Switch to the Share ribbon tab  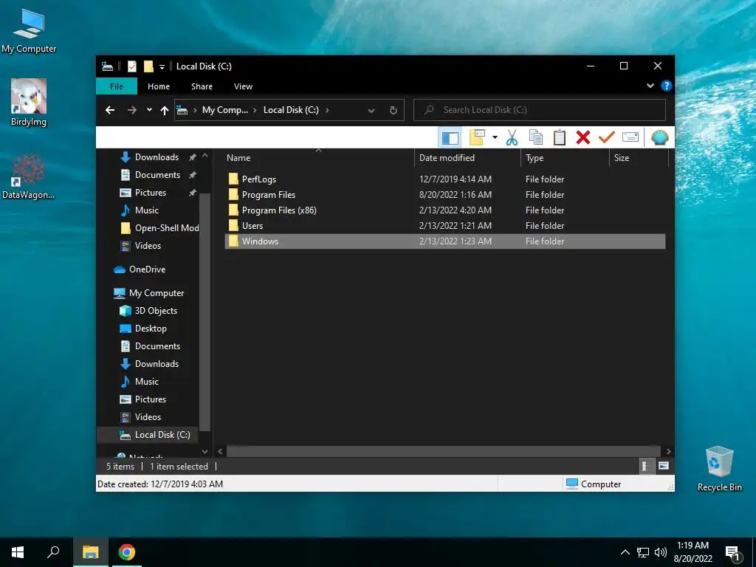tap(202, 86)
